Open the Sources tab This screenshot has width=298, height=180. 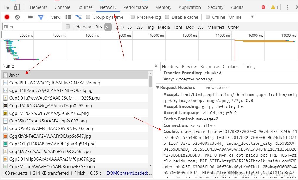(85, 7)
